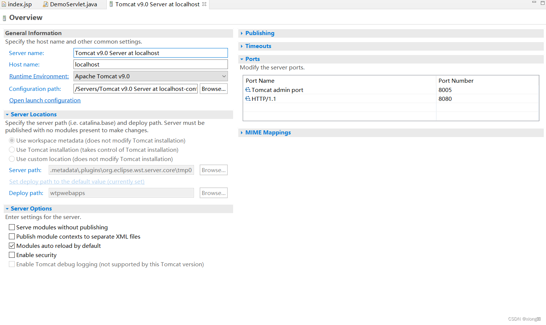Viewport: 546px width, 325px height.
Task: Focus the Configuration path field
Action: [136, 89]
